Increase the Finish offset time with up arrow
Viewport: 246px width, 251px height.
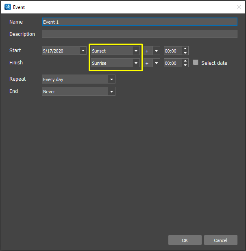click(185, 61)
